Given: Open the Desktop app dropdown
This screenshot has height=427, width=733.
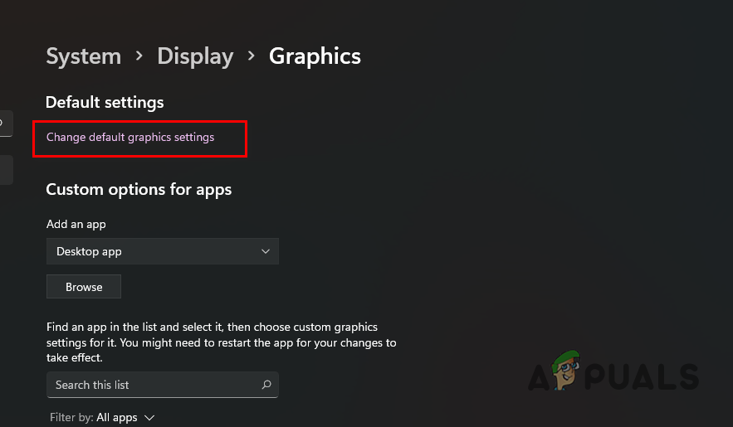Looking at the screenshot, I should 162,251.
